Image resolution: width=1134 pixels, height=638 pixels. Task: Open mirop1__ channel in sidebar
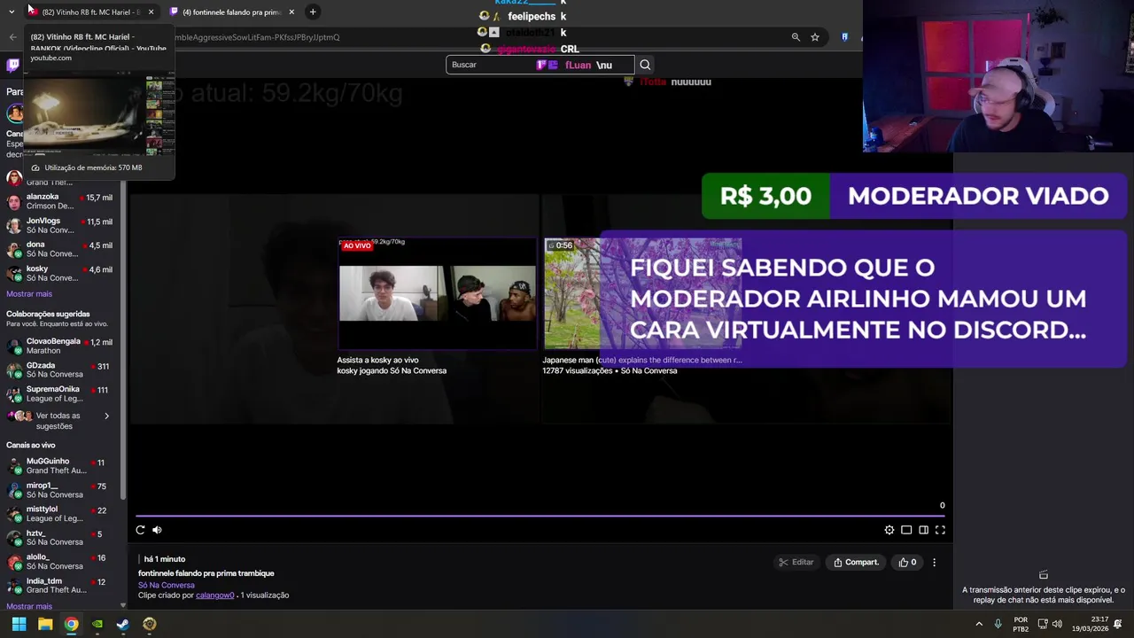62,490
